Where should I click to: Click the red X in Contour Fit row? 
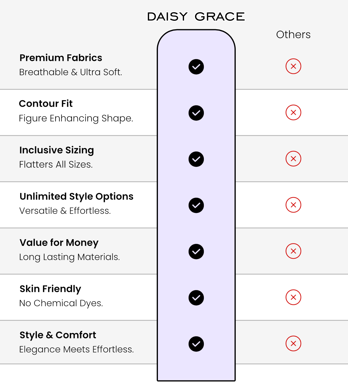[293, 113]
